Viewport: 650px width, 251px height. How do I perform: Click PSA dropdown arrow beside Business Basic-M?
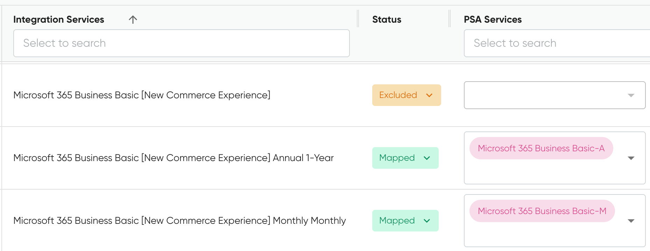click(x=631, y=221)
